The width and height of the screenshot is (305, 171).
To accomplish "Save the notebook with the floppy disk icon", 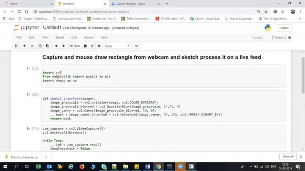I will (x=16, y=46).
